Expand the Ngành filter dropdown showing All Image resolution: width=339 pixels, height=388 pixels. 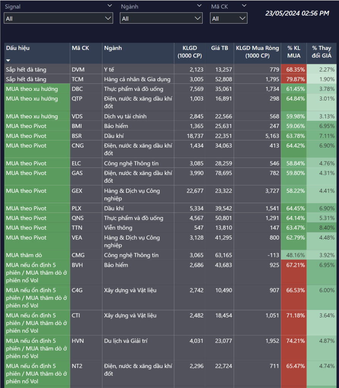click(x=161, y=18)
